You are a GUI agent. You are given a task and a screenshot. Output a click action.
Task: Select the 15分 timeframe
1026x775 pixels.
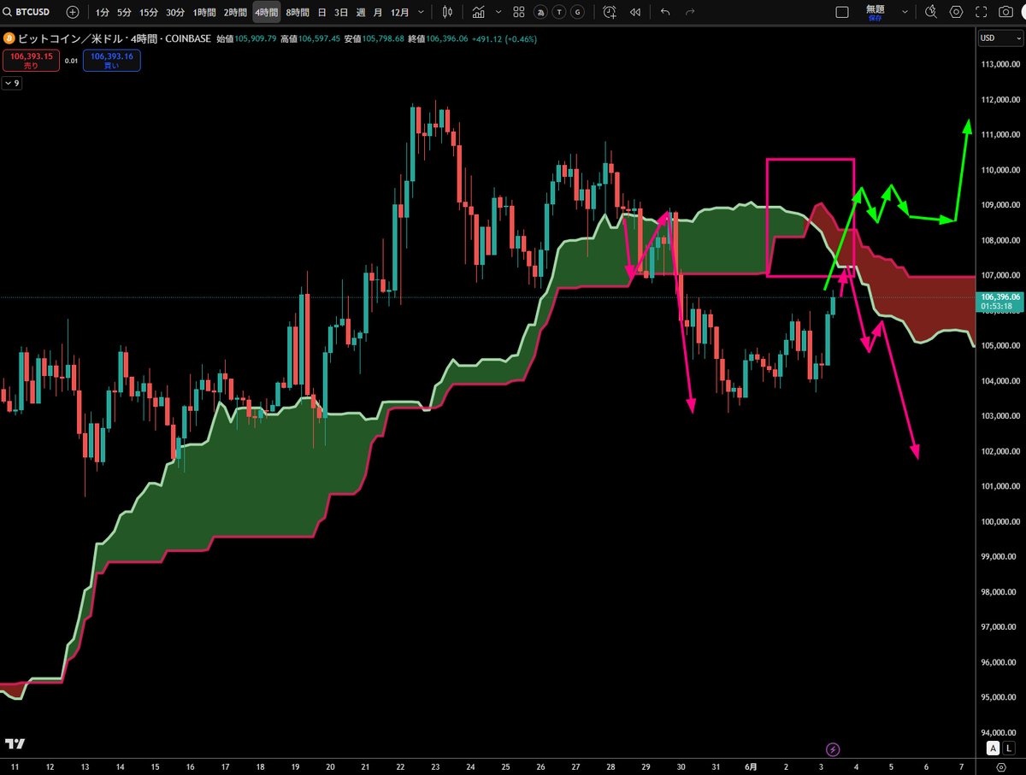149,12
